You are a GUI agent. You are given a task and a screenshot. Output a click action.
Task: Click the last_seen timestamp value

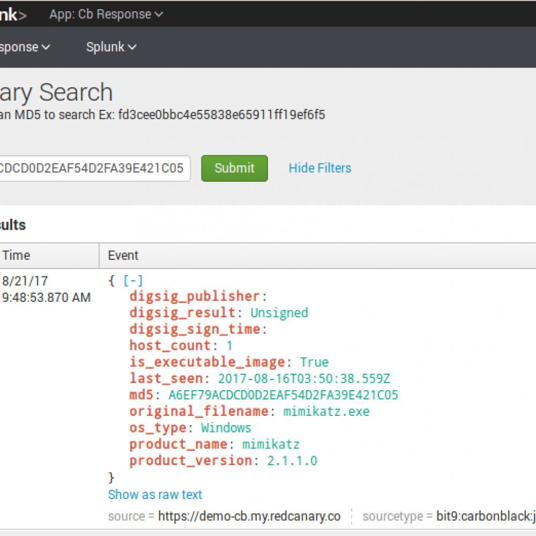304,379
